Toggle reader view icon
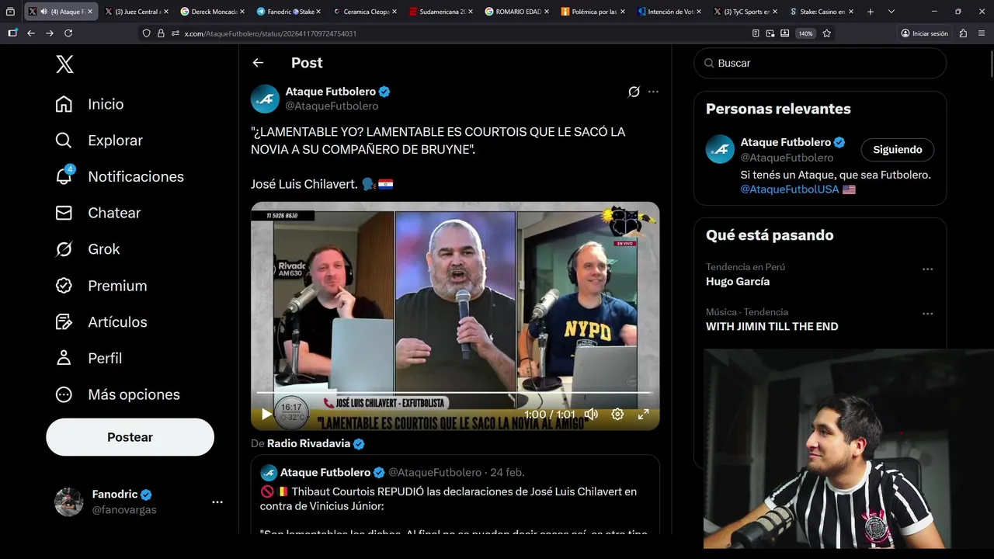This screenshot has width=994, height=559. 756,33
